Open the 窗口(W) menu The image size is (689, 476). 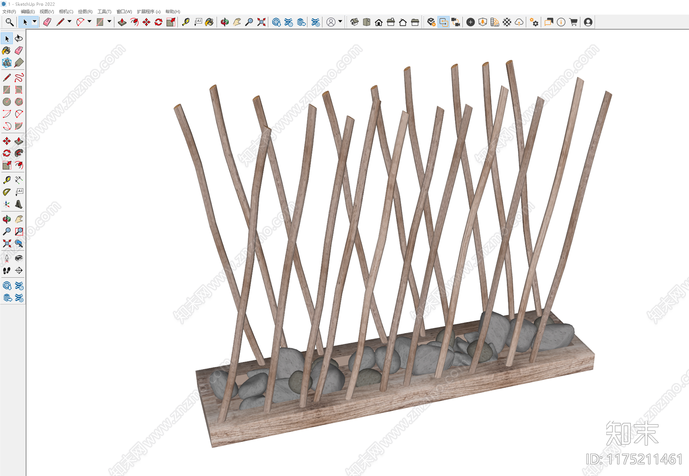tap(124, 12)
